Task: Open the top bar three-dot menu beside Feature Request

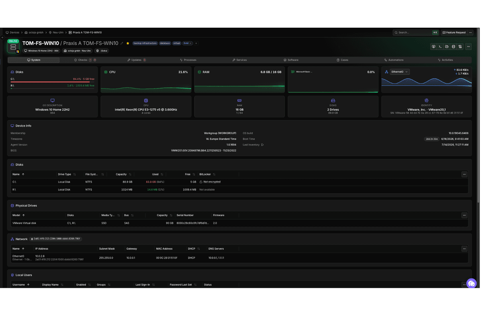Action: [470, 32]
